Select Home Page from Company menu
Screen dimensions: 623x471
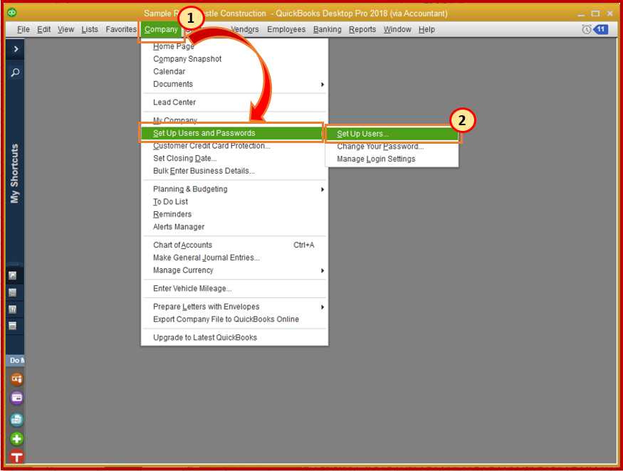[x=234, y=46]
